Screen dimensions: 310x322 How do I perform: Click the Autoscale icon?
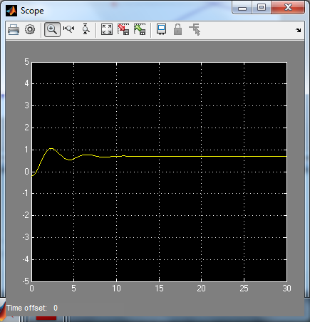(x=107, y=29)
